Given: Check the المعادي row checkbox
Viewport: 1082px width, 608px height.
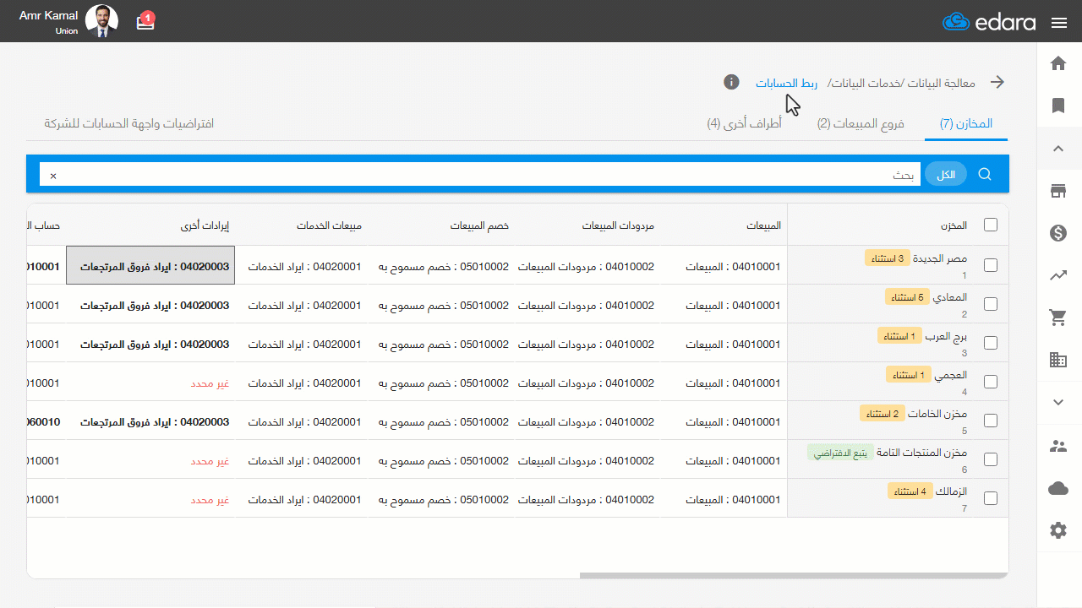Looking at the screenshot, I should pyautogui.click(x=991, y=304).
